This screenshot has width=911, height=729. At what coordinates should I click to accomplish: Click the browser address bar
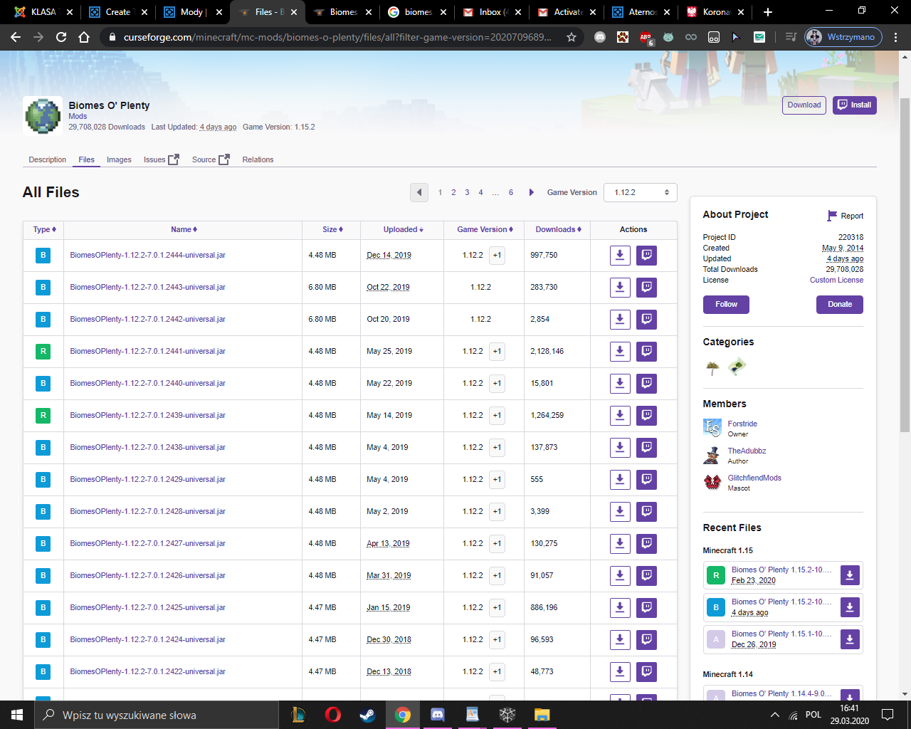[337, 37]
